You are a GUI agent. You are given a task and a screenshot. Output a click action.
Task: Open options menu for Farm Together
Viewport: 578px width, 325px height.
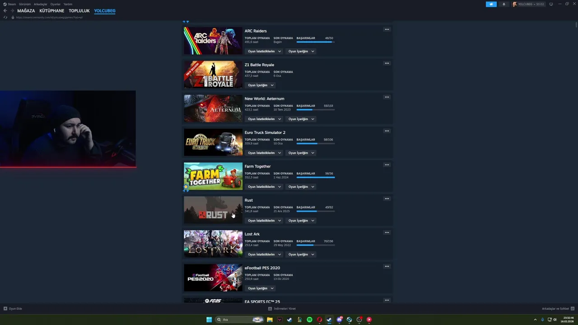pos(387,165)
